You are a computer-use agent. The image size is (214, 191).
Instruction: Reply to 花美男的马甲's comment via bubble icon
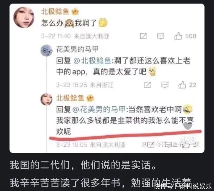pyautogui.click(x=165, y=85)
